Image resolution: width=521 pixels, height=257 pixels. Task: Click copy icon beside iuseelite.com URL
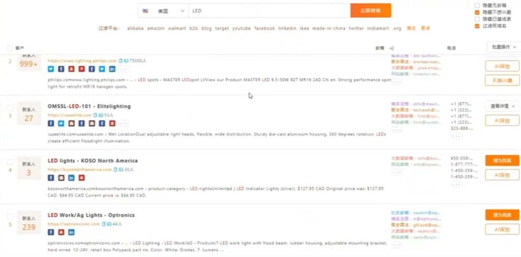coord(95,115)
